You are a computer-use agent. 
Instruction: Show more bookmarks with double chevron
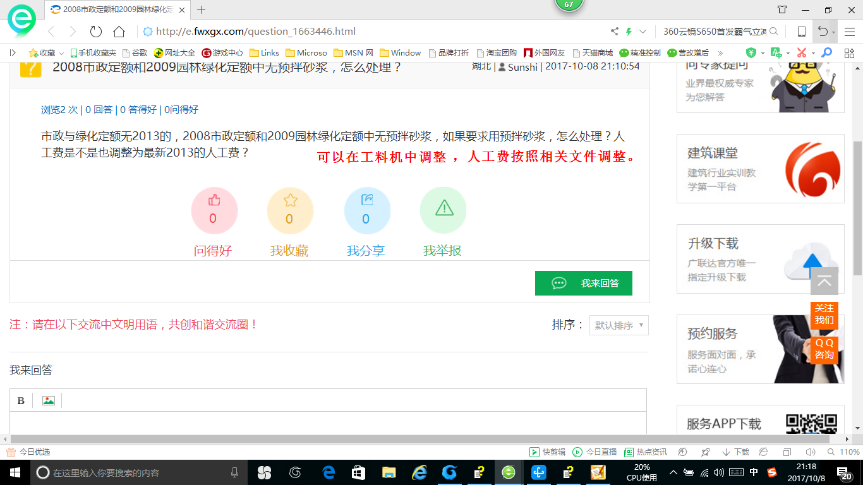coord(720,53)
